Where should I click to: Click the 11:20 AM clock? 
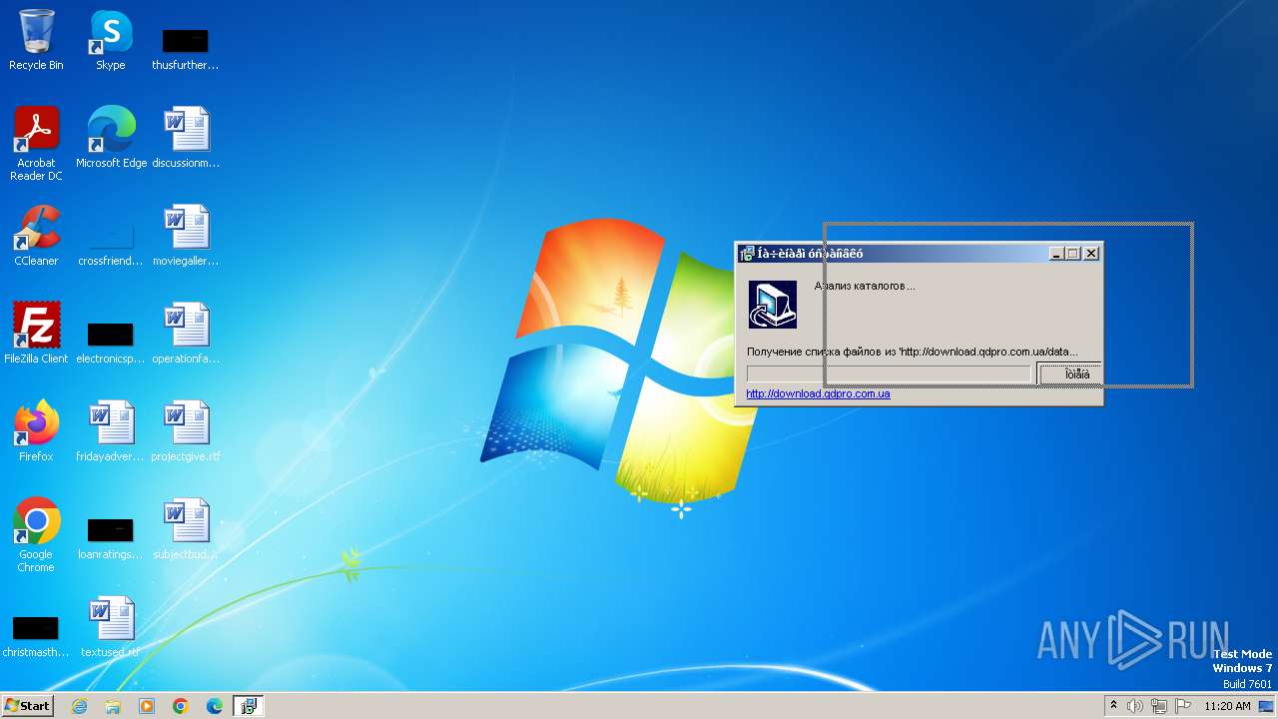click(x=1227, y=706)
